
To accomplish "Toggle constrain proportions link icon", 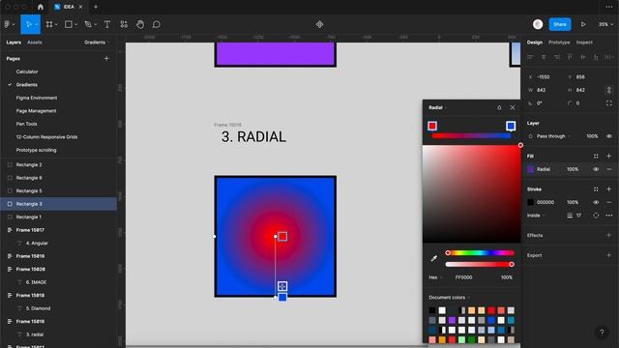I will pyautogui.click(x=609, y=90).
